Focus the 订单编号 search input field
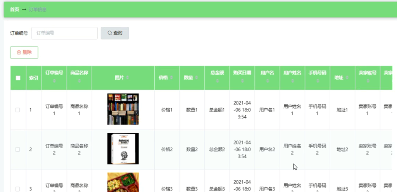 click(x=65, y=33)
